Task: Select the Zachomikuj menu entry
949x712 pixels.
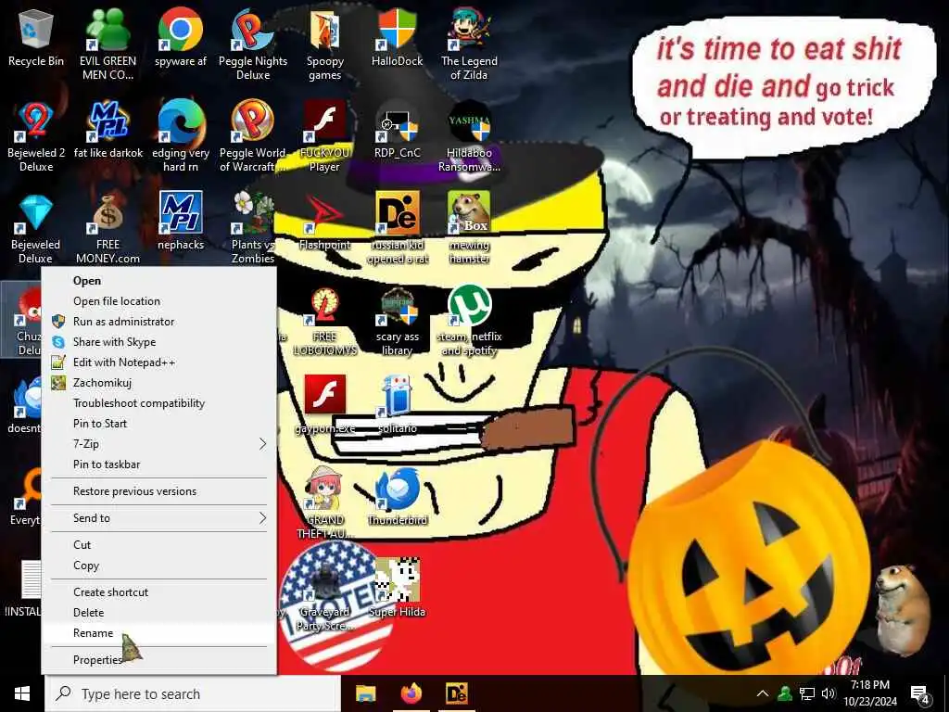Action: pos(158,383)
